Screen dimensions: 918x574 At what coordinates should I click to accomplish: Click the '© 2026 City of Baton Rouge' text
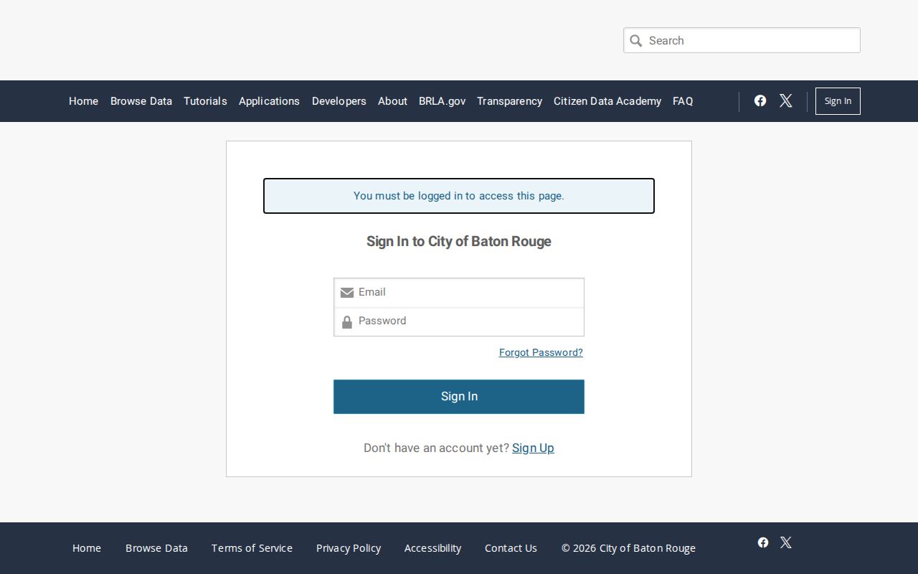click(628, 548)
